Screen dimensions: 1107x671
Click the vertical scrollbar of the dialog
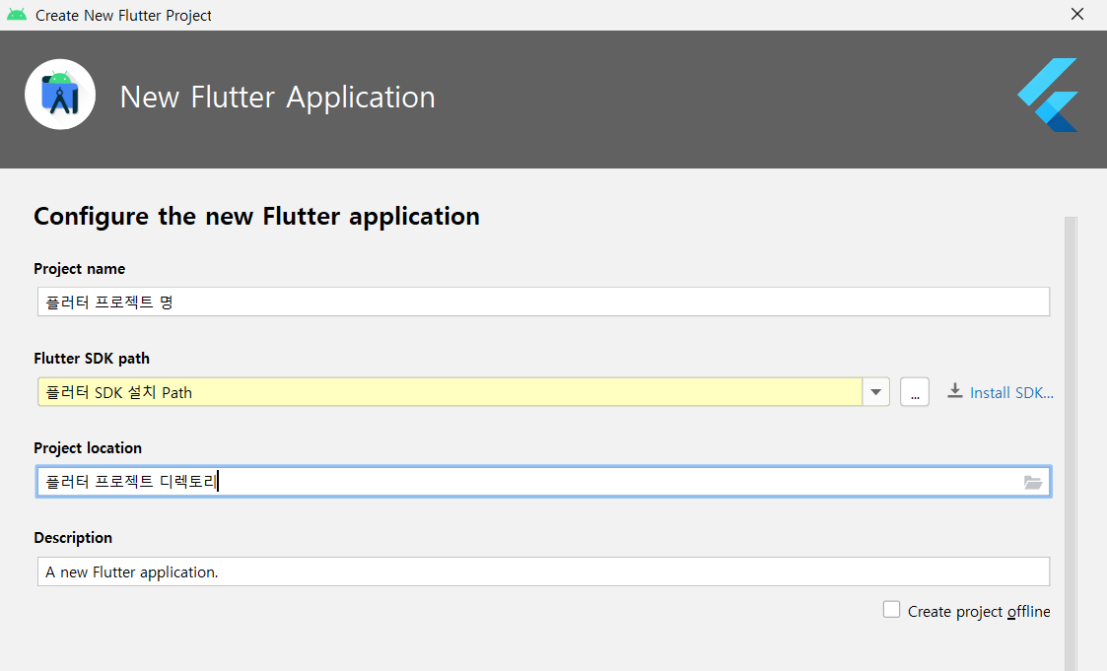[1071, 443]
